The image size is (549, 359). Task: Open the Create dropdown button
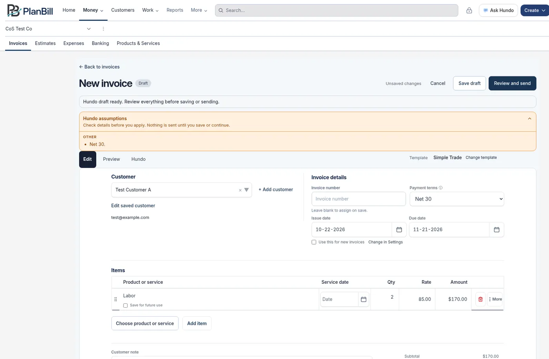(x=534, y=11)
